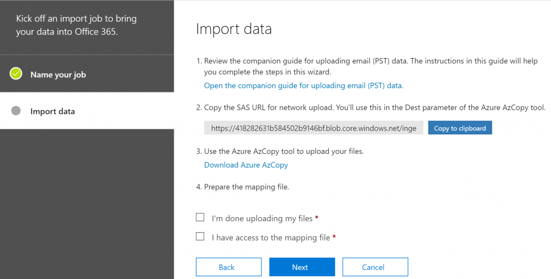The image size is (551, 279).
Task: Select the Import data step in sidebar
Action: point(52,111)
